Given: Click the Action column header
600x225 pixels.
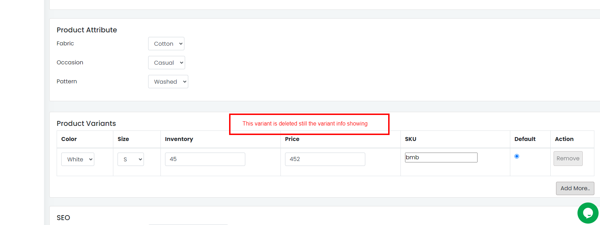Looking at the screenshot, I should pos(564,139).
